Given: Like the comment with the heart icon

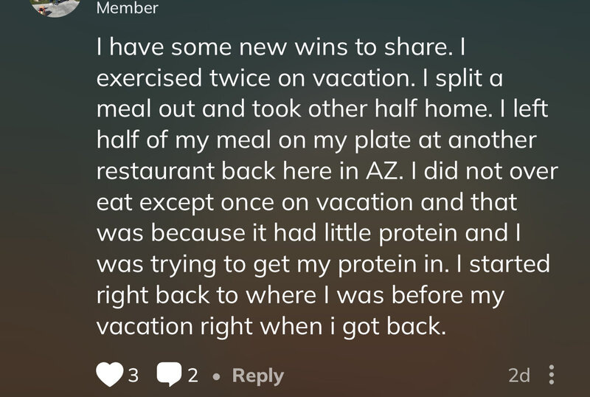Looking at the screenshot, I should point(109,374).
